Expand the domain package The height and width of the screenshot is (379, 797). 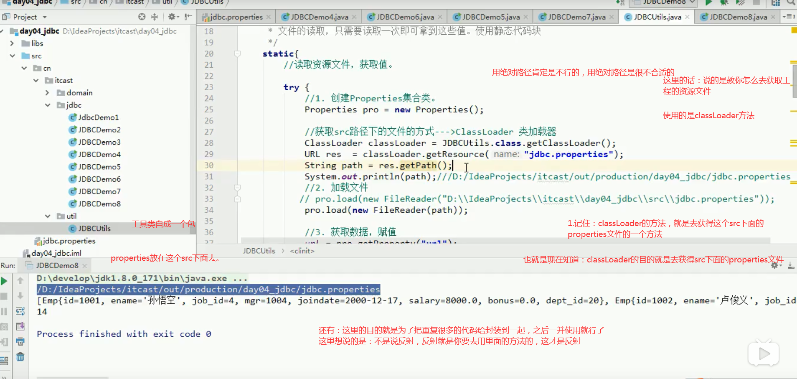coord(47,93)
